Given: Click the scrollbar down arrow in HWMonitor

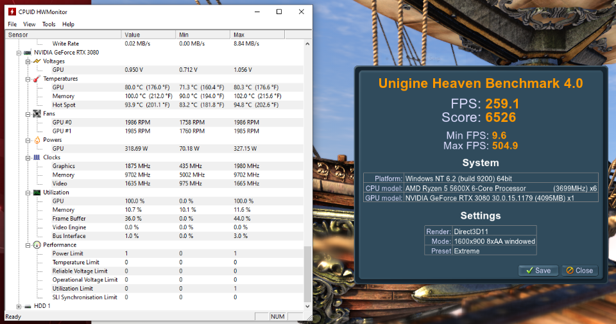Looking at the screenshot, I should click(307, 306).
